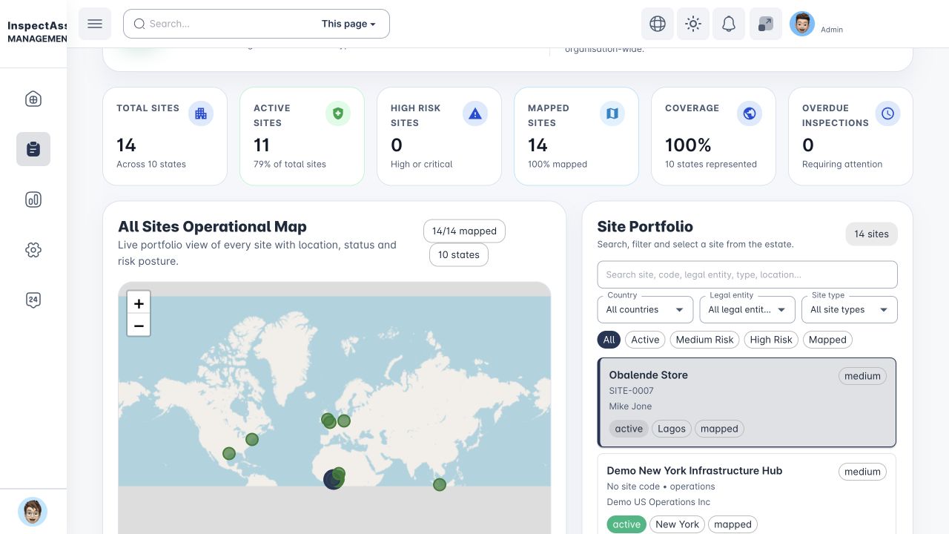Click the site portfolio search field
The image size is (949, 534).
(x=747, y=274)
